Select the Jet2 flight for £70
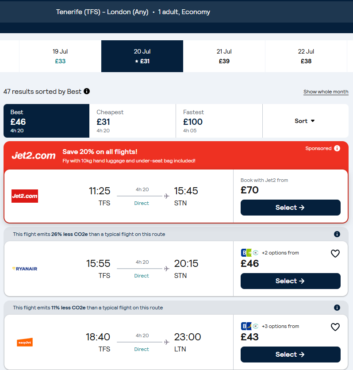 (290, 208)
